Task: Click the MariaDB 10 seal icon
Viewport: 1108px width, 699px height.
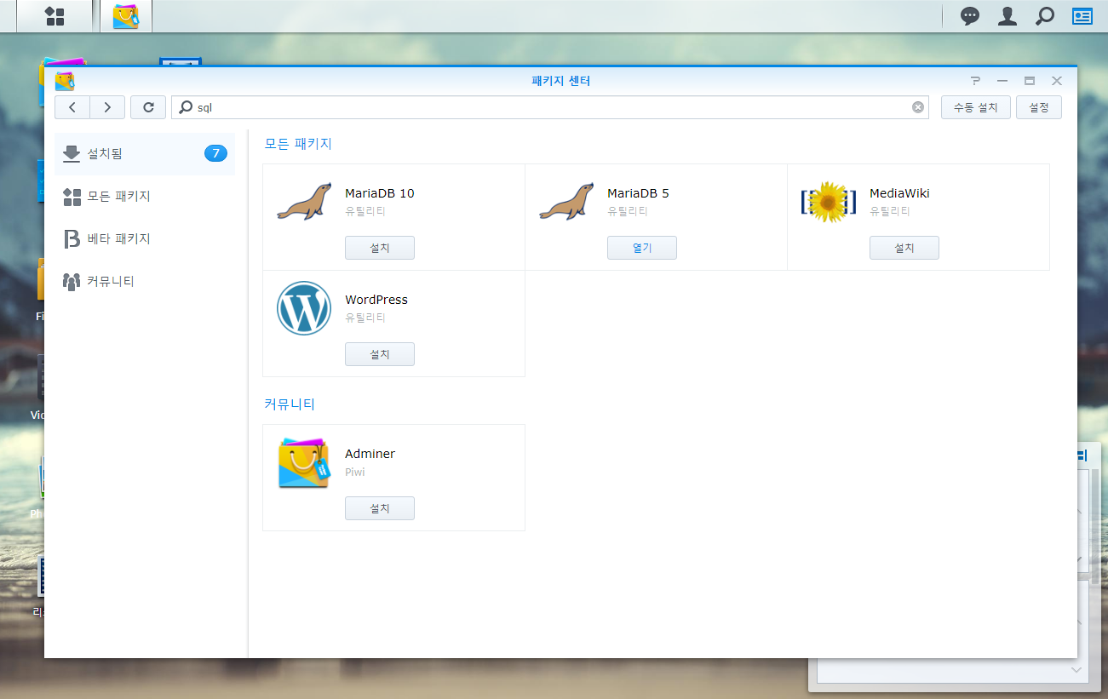Action: 304,202
